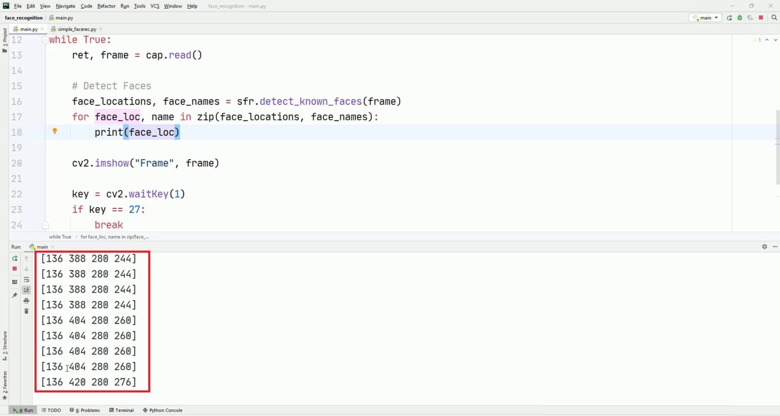Open the main run configuration dropdown
This screenshot has height=416, width=780.
tap(706, 18)
